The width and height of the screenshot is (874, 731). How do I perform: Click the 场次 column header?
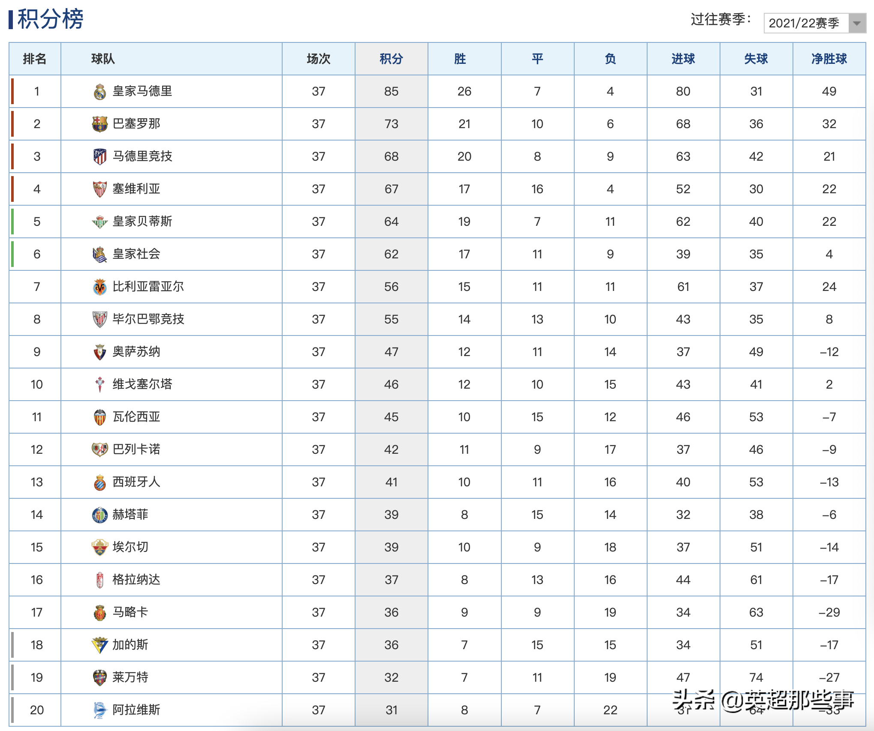319,59
